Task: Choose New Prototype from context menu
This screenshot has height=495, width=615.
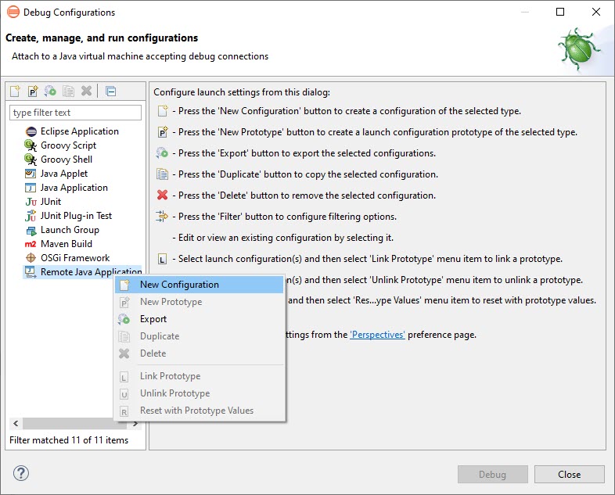Action: pyautogui.click(x=200, y=302)
